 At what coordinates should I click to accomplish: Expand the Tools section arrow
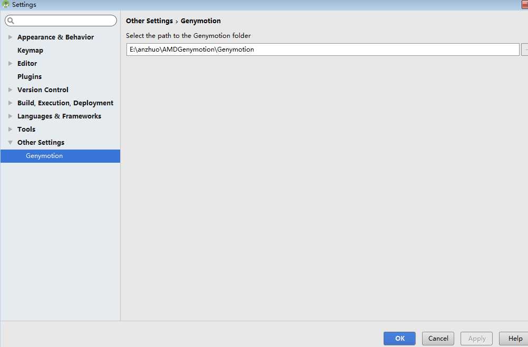click(10, 129)
